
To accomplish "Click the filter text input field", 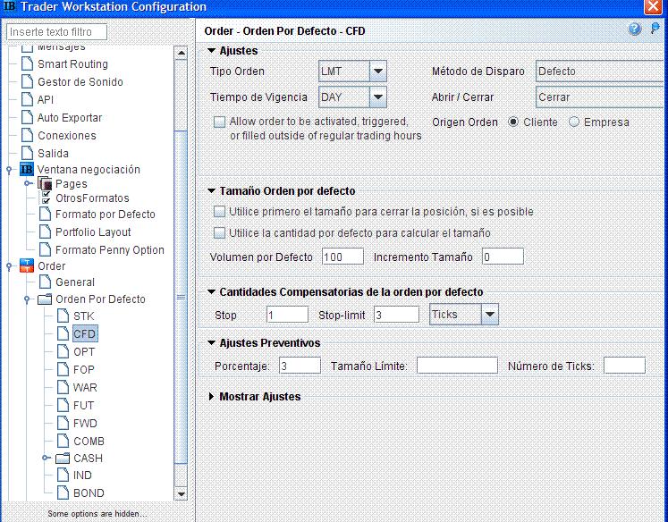I will pyautogui.click(x=56, y=32).
